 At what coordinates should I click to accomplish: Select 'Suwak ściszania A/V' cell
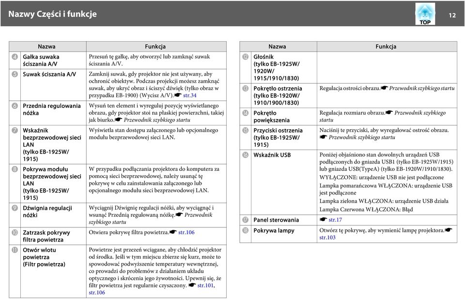pyautogui.click(x=53, y=85)
